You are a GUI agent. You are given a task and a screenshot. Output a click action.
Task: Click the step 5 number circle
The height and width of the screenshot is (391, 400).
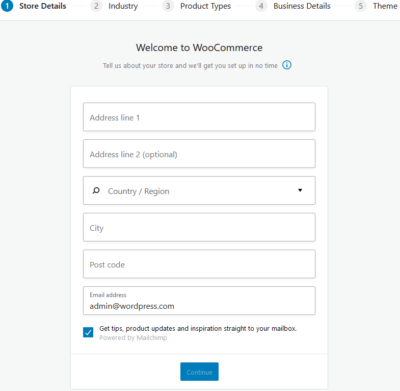coord(361,6)
